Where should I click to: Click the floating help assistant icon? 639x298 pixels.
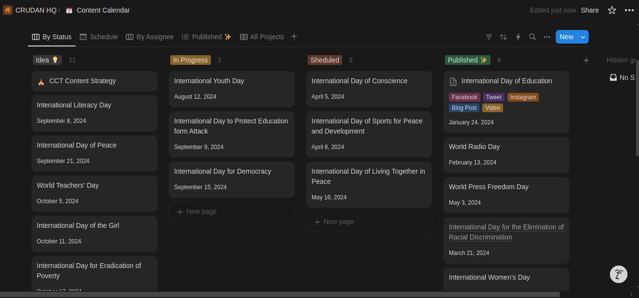618,274
